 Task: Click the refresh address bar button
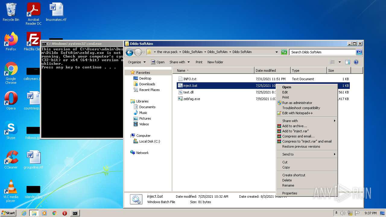pos(284,52)
